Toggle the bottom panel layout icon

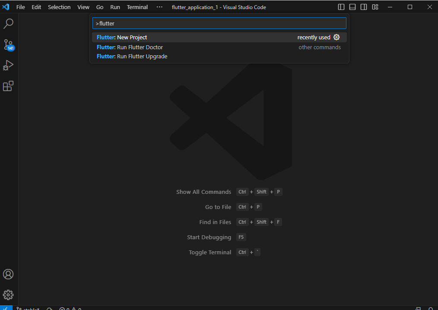352,7
